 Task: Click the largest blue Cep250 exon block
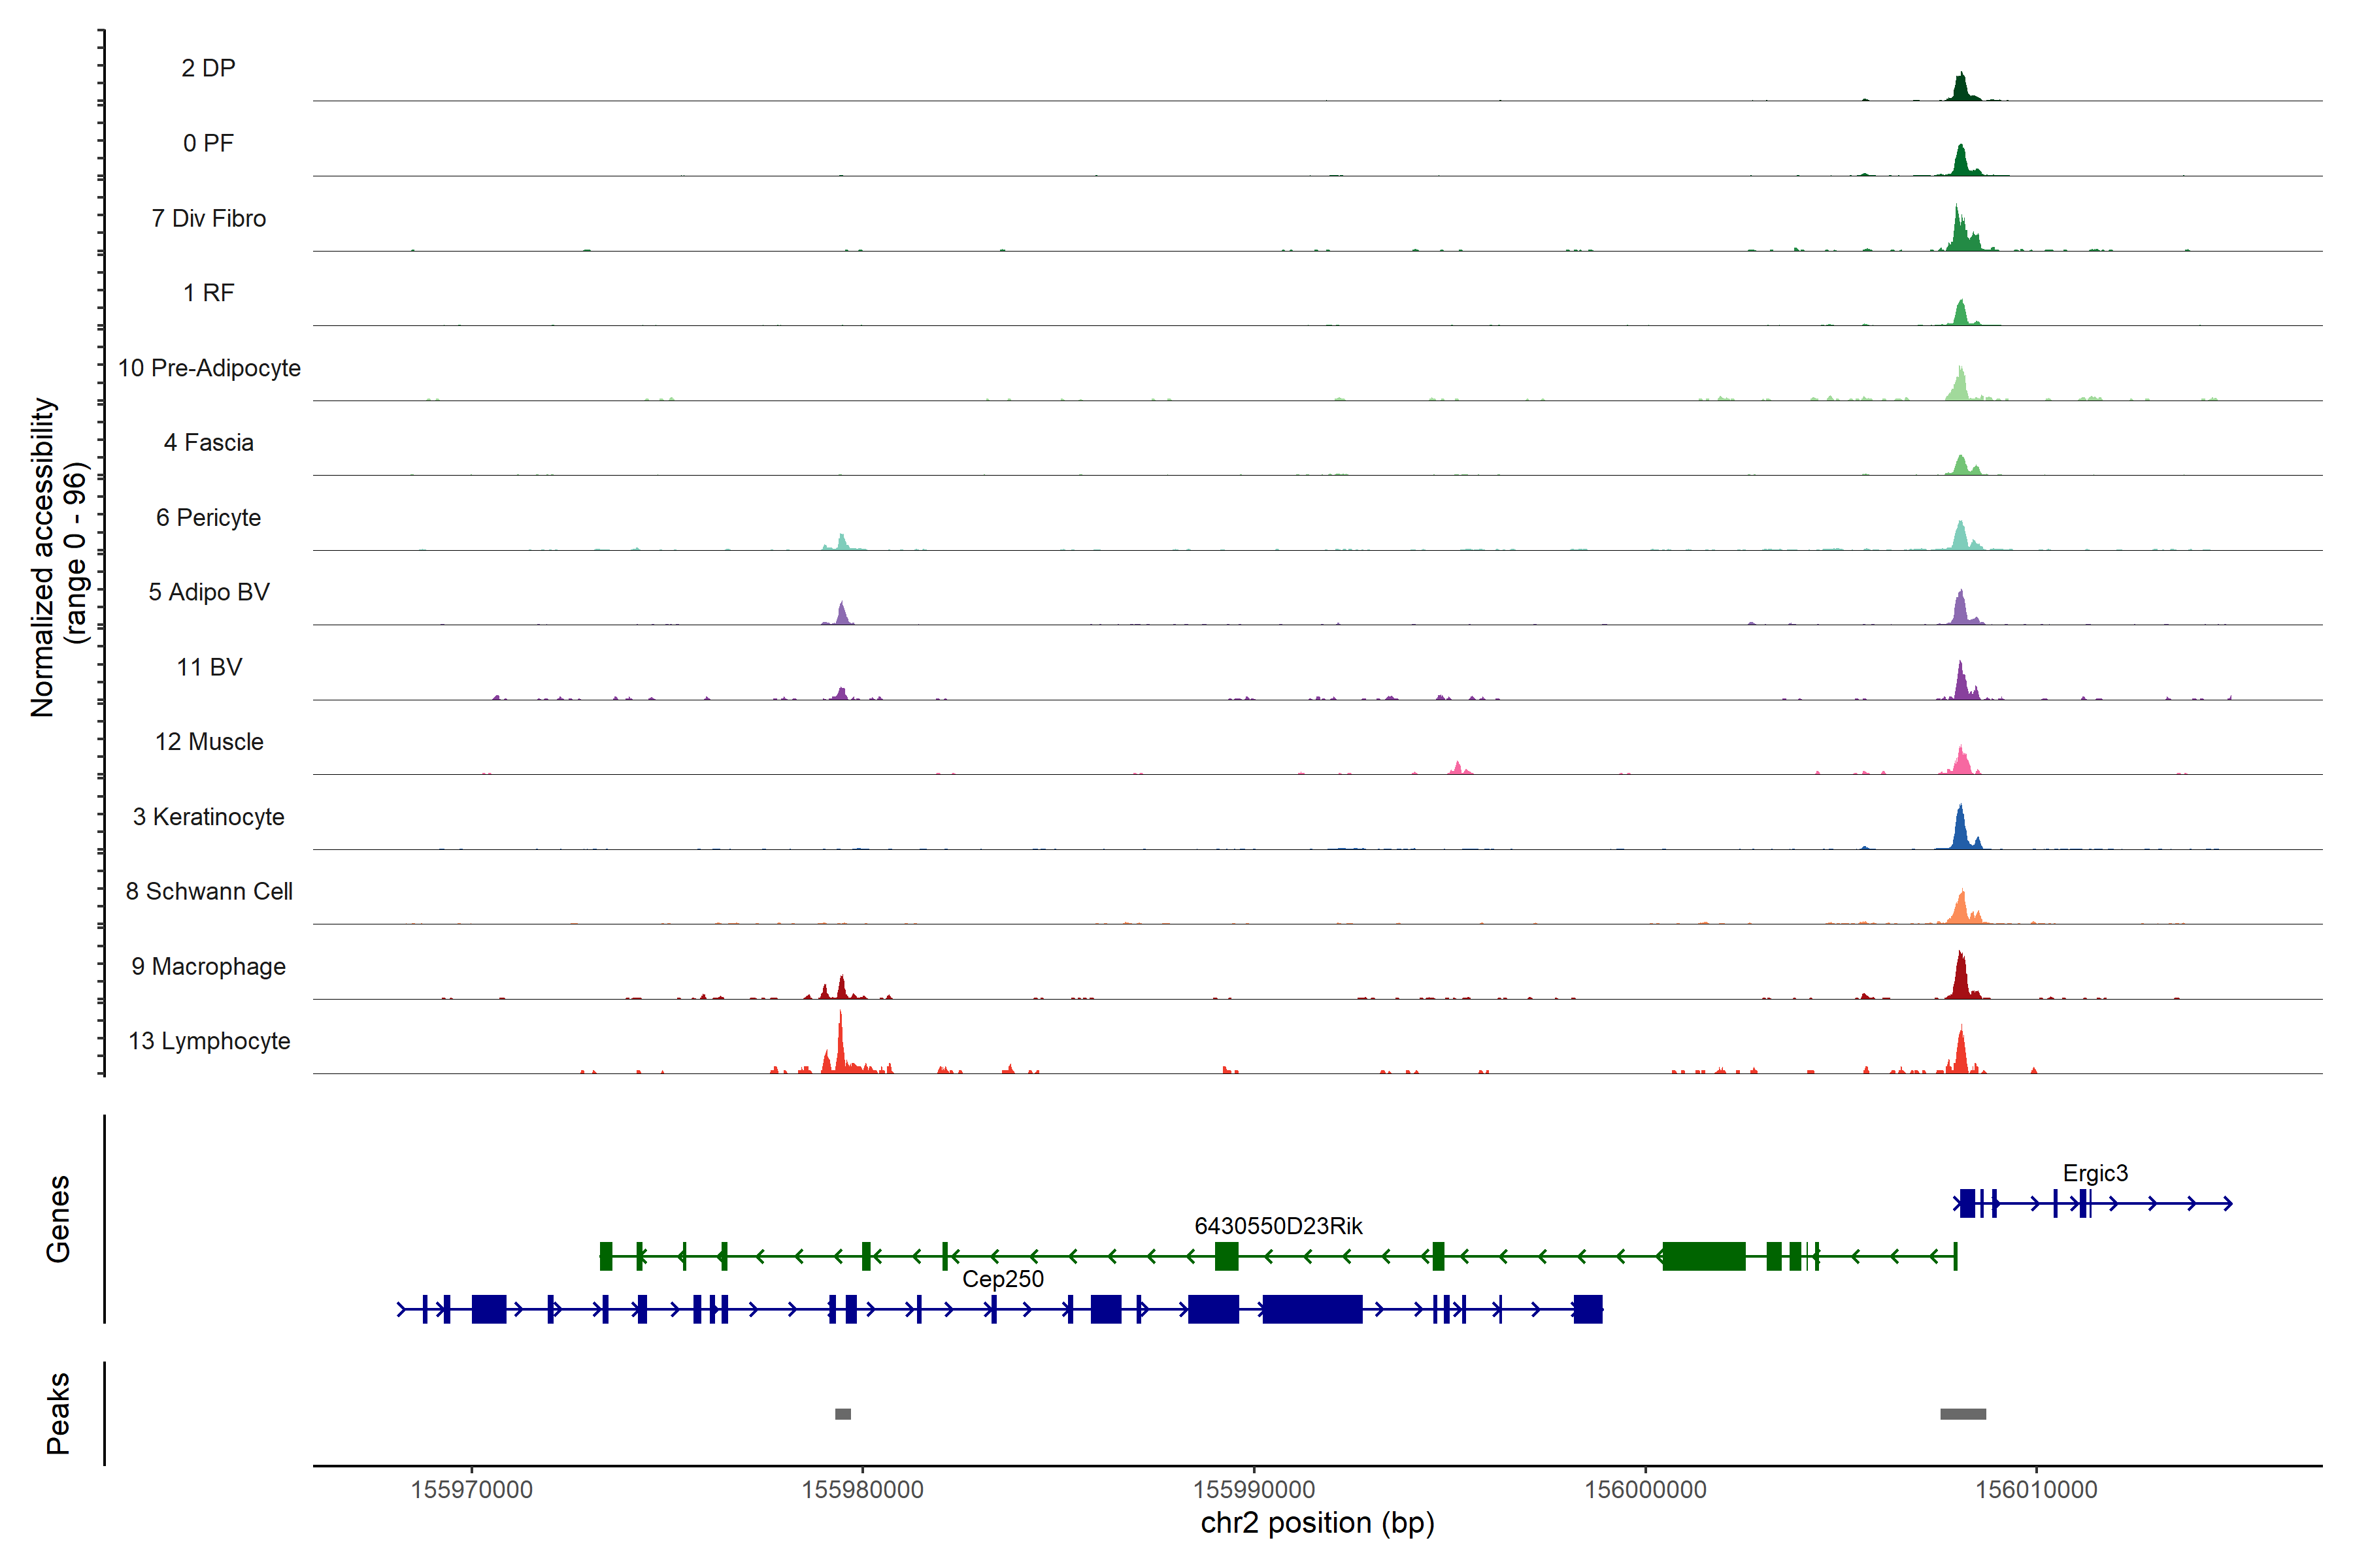(x=1312, y=1309)
